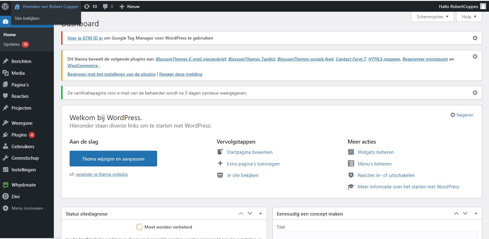The width and height of the screenshot is (489, 239).
Task: Open the BlossomThemes sociale feed link
Action: point(305,59)
